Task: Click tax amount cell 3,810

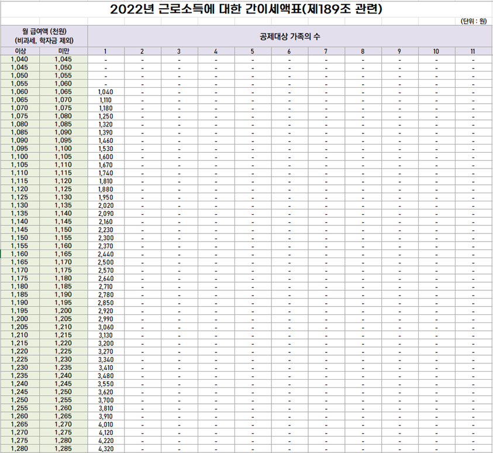Action: point(106,409)
